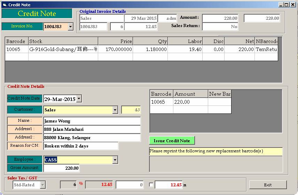Click the NBarcode column header
Screen dimensions: 298x195
(266, 41)
